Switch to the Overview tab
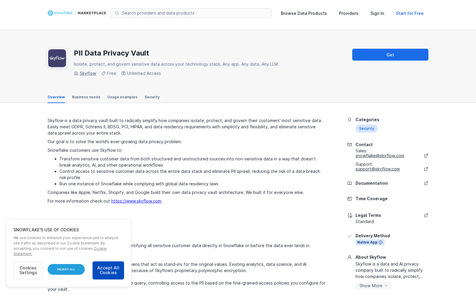This screenshot has width=476, height=297. pyautogui.click(x=56, y=97)
